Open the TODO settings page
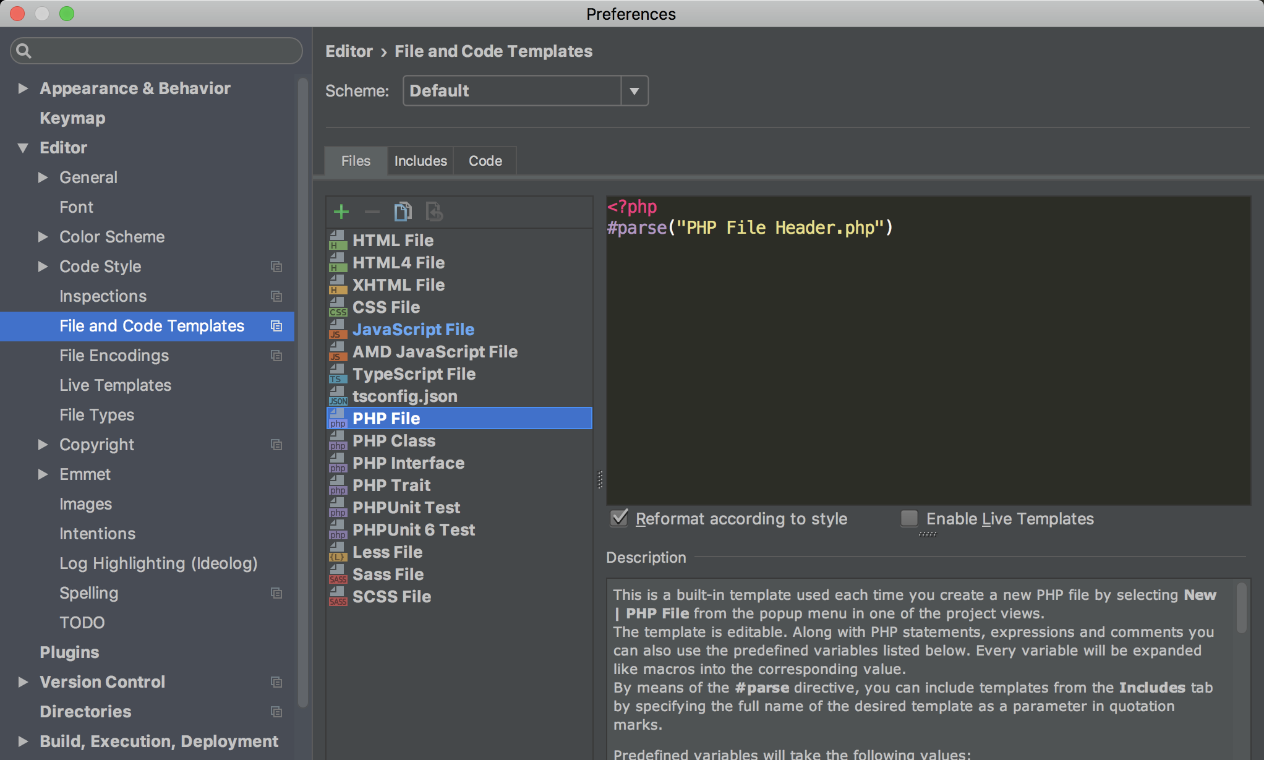Screen dimensions: 1264x760 (82, 623)
